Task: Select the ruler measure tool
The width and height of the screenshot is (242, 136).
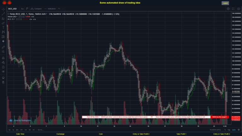Action: pyautogui.click(x=3, y=47)
